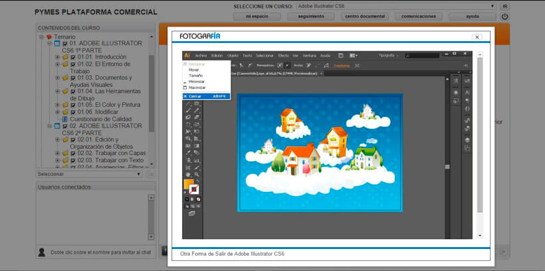545x271 pixels.
Task: Click the orange fill color swatch
Action: [x=188, y=184]
